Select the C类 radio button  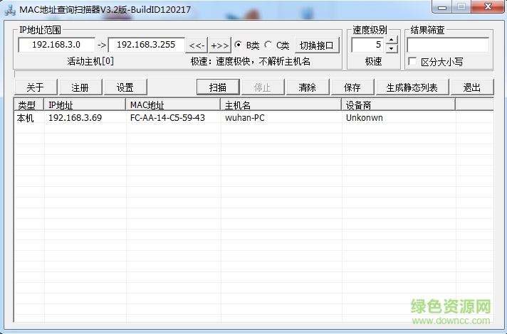[x=268, y=45]
